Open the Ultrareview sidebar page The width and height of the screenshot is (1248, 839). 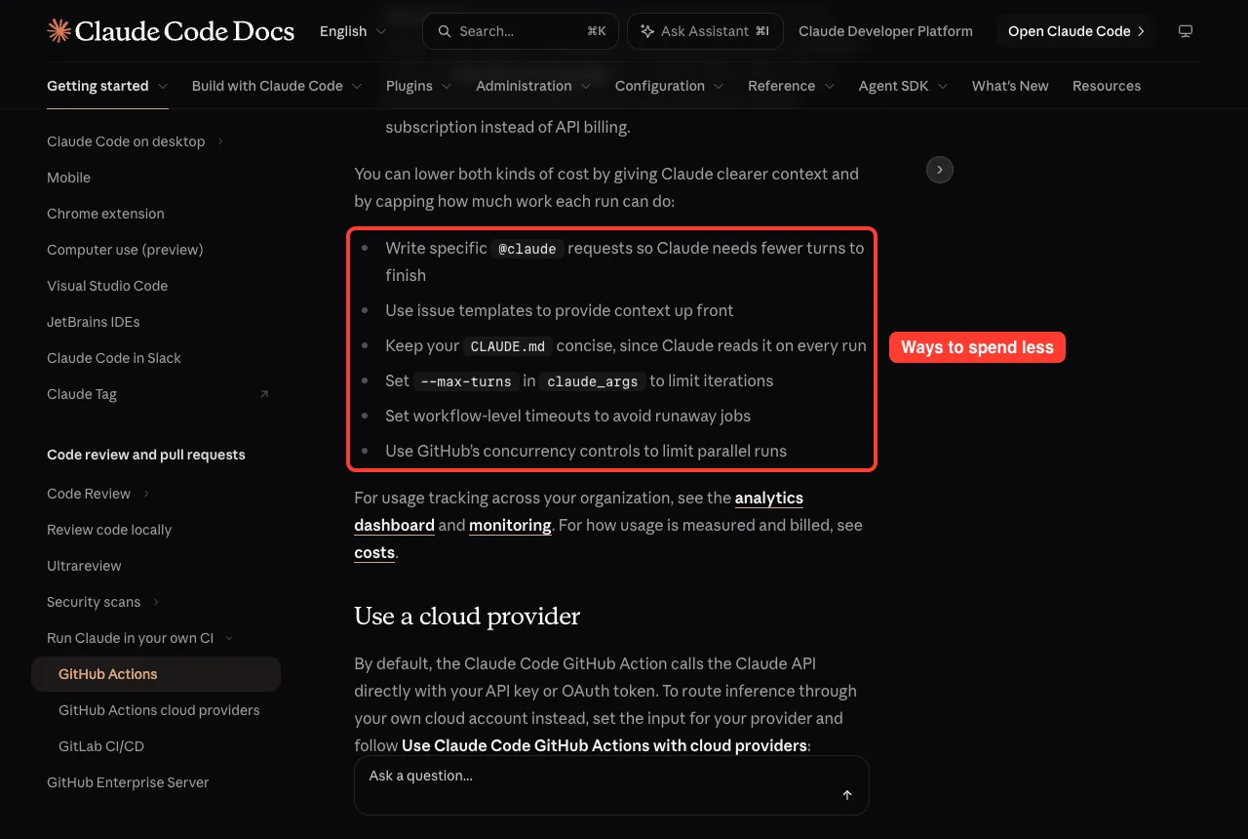click(84, 566)
